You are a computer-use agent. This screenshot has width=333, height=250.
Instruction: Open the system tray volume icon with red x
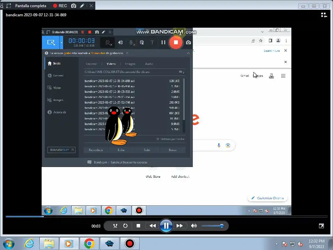300,244
